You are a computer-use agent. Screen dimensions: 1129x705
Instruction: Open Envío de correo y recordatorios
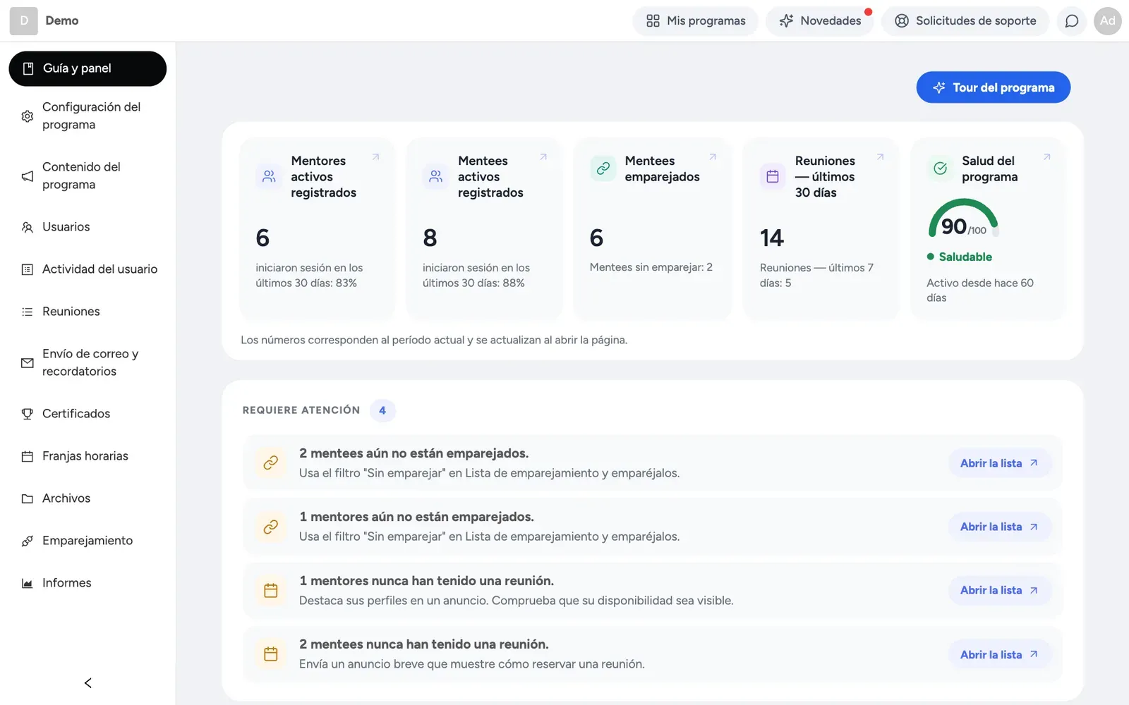(87, 362)
